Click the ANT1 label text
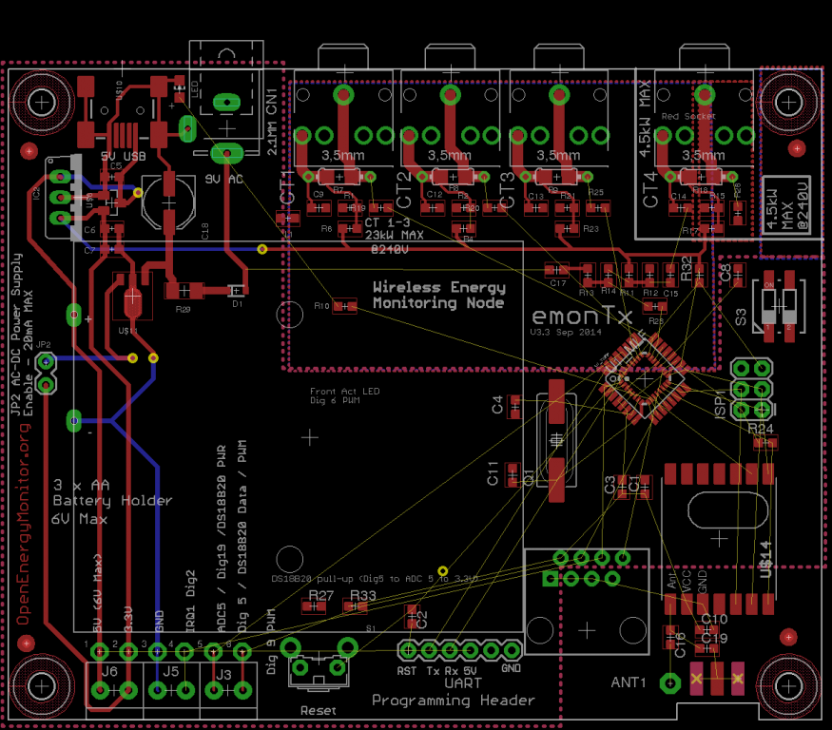 [629, 682]
